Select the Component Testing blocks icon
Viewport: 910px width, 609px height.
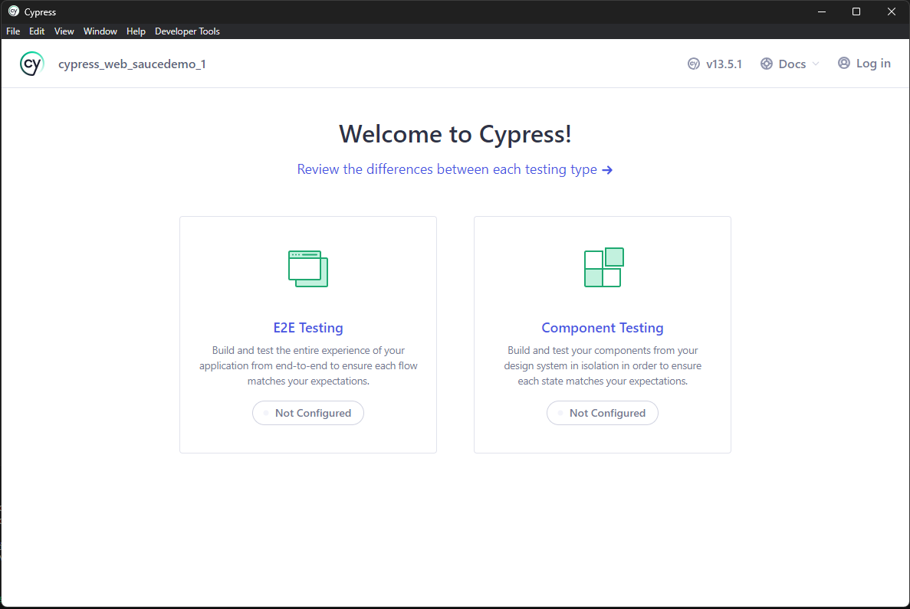(603, 268)
